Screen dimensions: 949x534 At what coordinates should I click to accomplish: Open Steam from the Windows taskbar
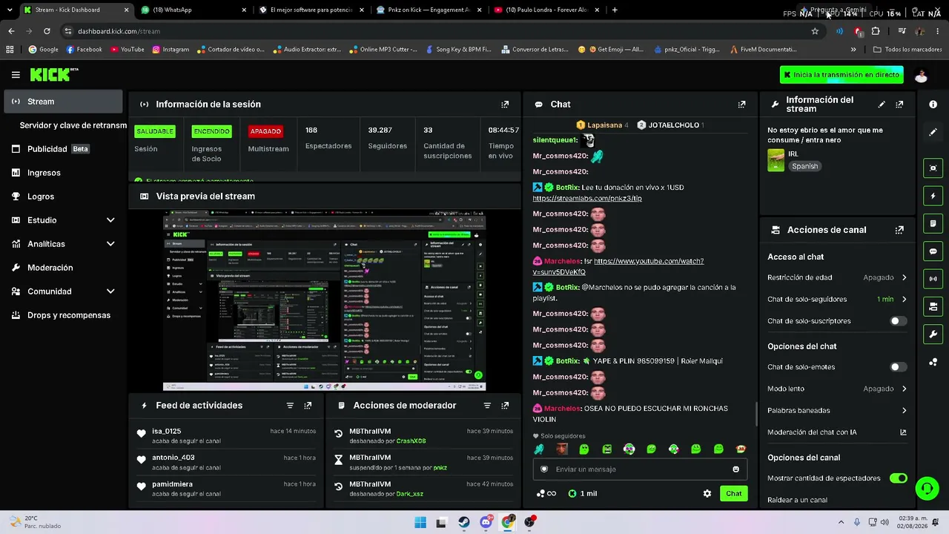point(463,522)
